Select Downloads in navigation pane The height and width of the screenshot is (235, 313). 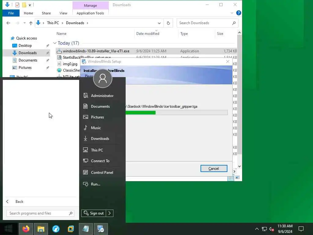[x=28, y=53]
